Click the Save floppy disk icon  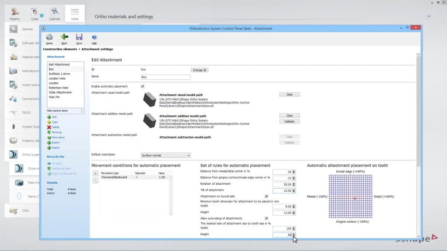click(79, 37)
